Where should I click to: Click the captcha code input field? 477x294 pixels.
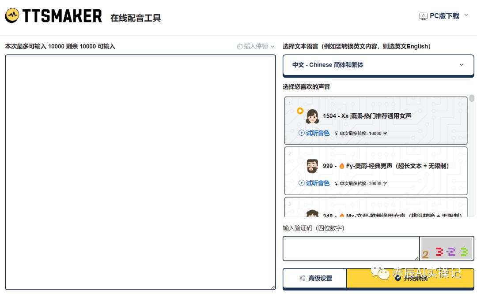351,249
